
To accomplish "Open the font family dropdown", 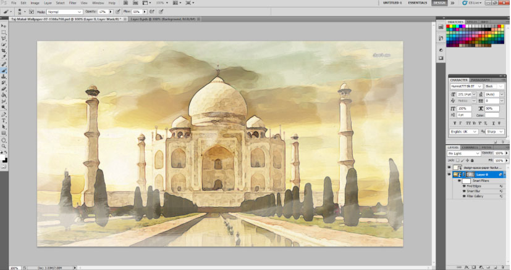I will 466,86.
